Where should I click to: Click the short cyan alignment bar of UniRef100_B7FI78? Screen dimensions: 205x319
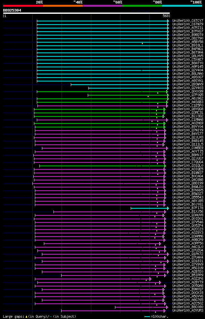pyautogui.click(x=150, y=208)
